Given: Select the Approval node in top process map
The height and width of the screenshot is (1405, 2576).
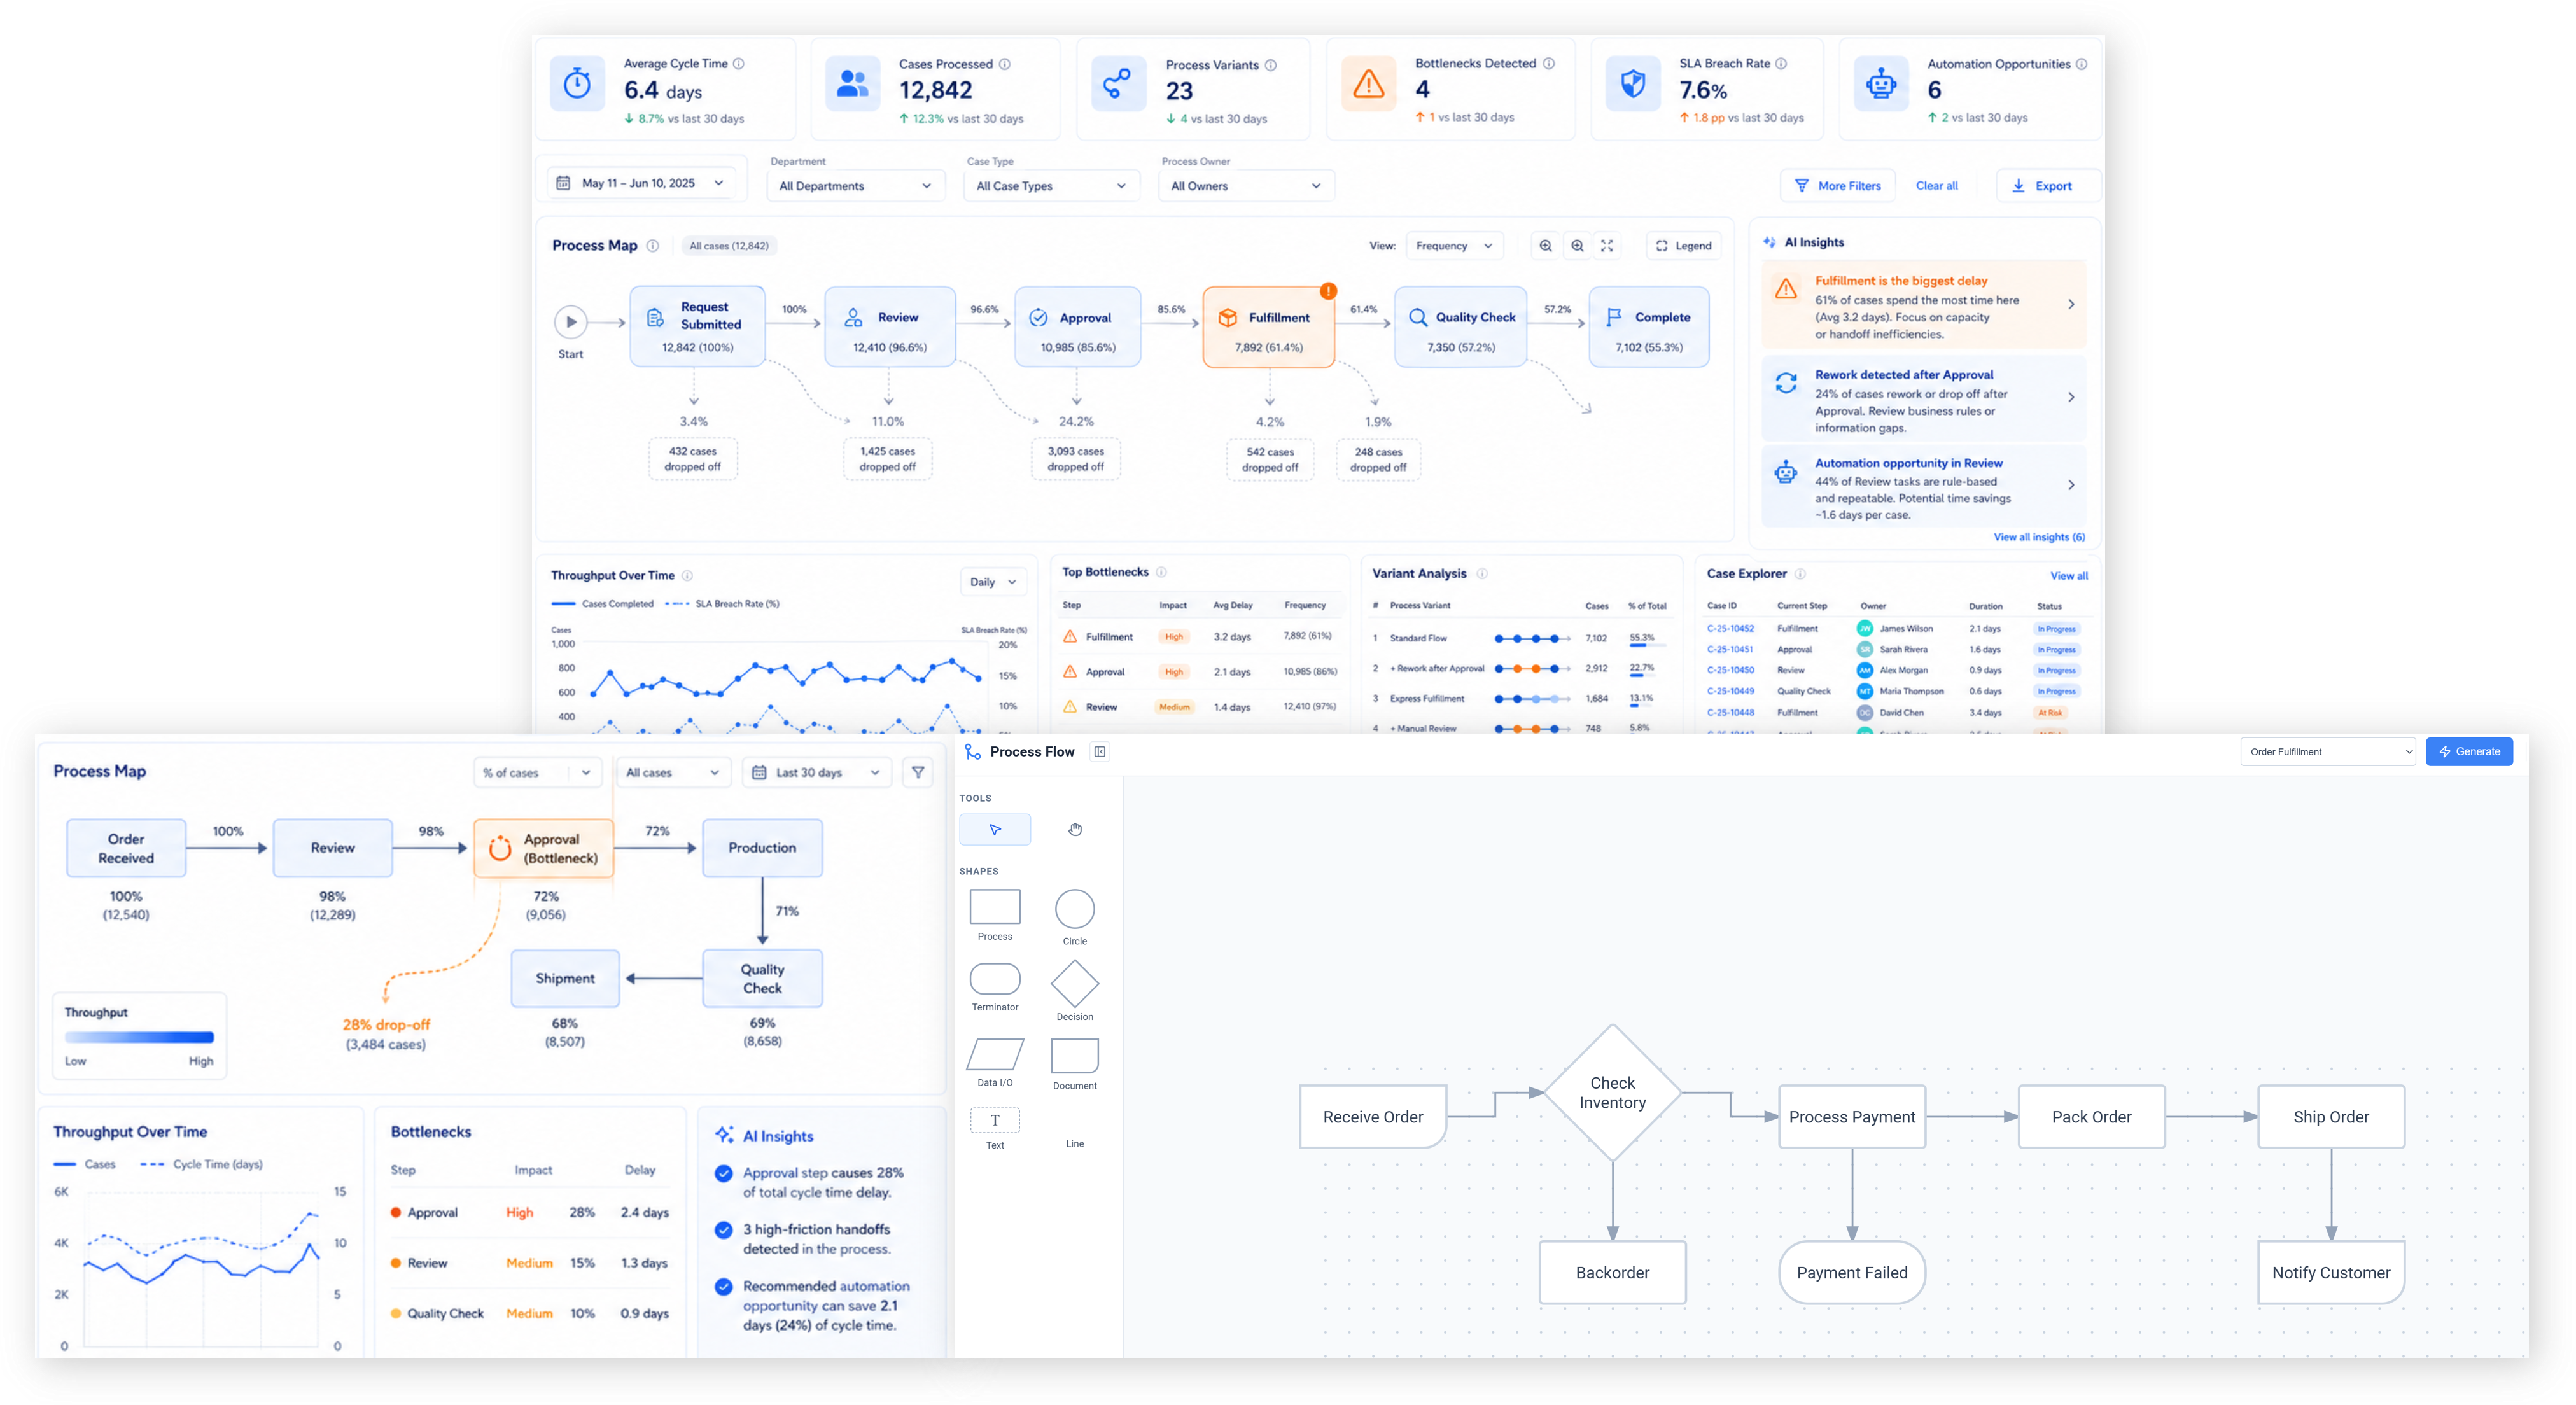Looking at the screenshot, I should pyautogui.click(x=1077, y=328).
